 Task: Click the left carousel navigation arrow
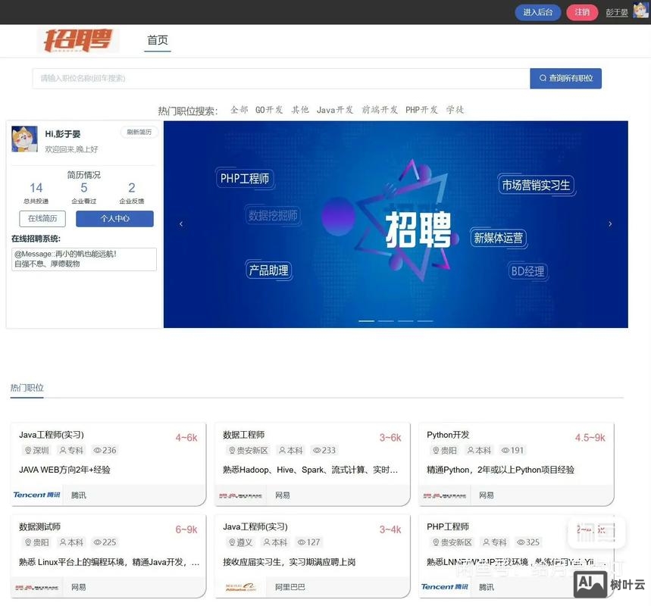(180, 222)
